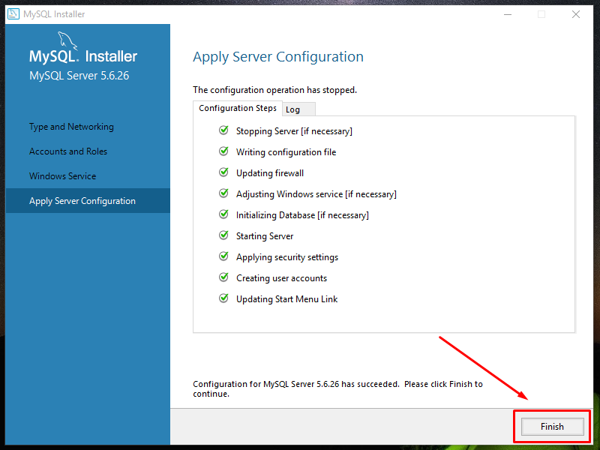Click the Applying security settings checkmark
600x450 pixels.
click(223, 256)
